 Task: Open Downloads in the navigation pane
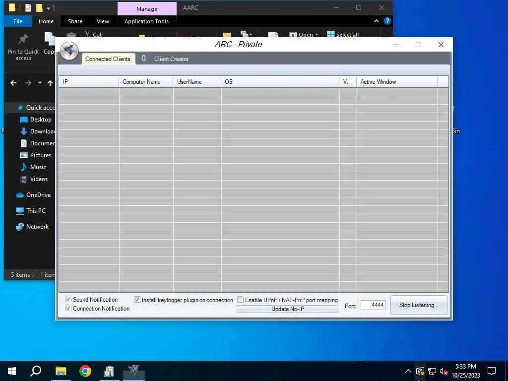(37, 131)
